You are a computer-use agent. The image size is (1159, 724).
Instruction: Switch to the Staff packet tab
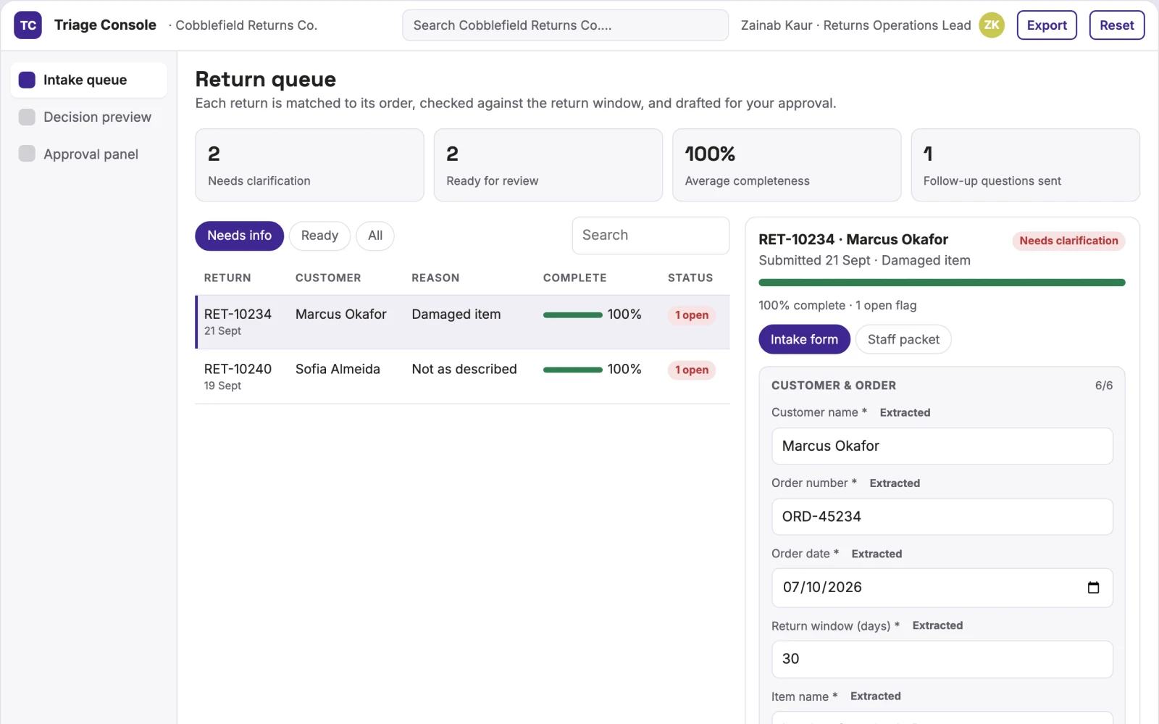(x=903, y=339)
